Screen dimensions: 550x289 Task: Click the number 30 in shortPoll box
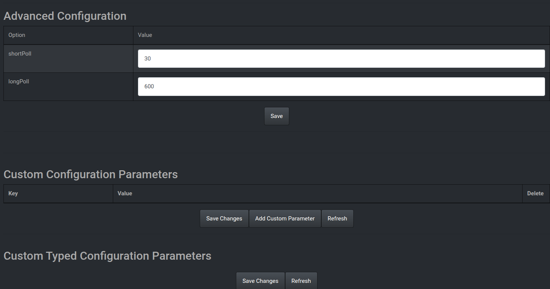pos(148,59)
